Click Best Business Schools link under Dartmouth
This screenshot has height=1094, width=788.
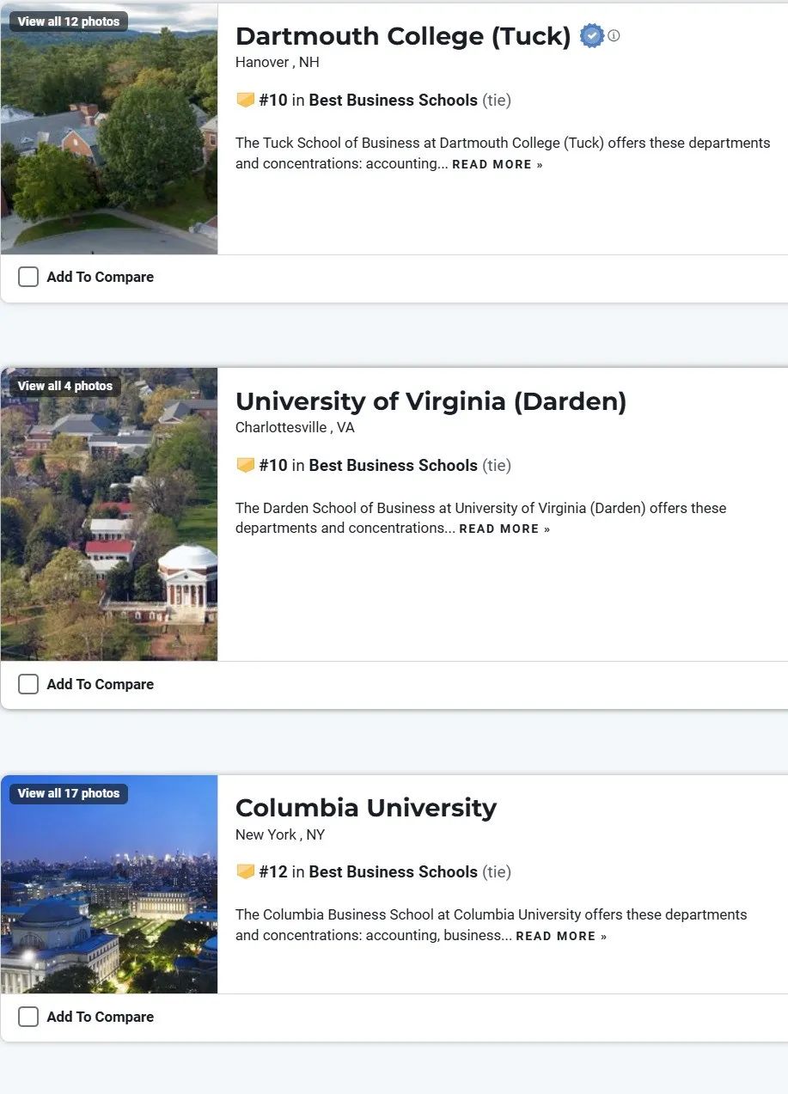(x=393, y=101)
